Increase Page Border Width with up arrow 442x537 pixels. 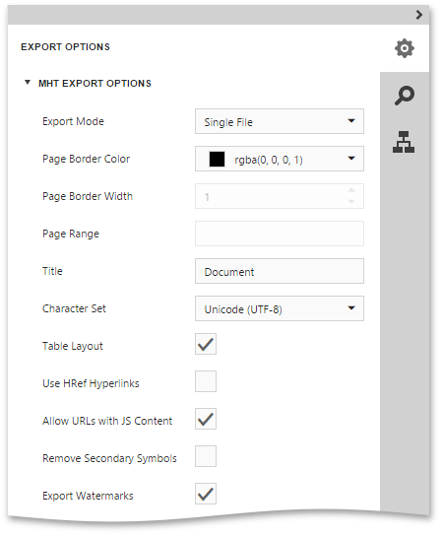351,190
